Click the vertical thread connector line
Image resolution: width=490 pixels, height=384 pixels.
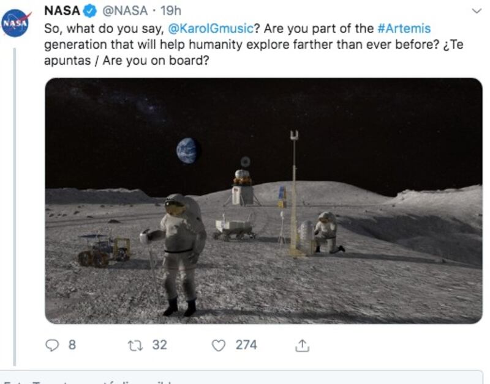point(15,207)
